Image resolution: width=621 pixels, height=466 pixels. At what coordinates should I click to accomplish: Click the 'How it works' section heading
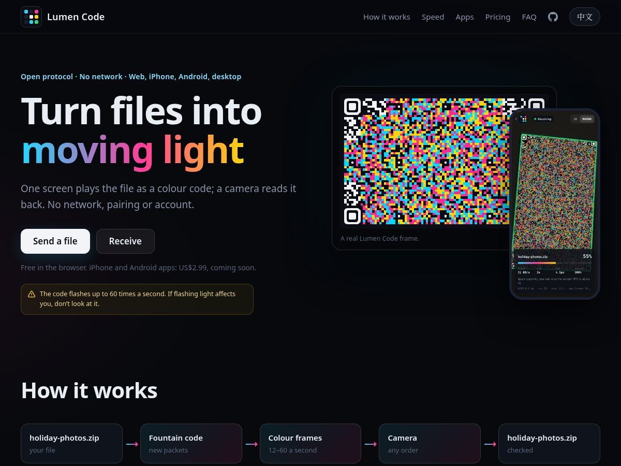tap(89, 390)
